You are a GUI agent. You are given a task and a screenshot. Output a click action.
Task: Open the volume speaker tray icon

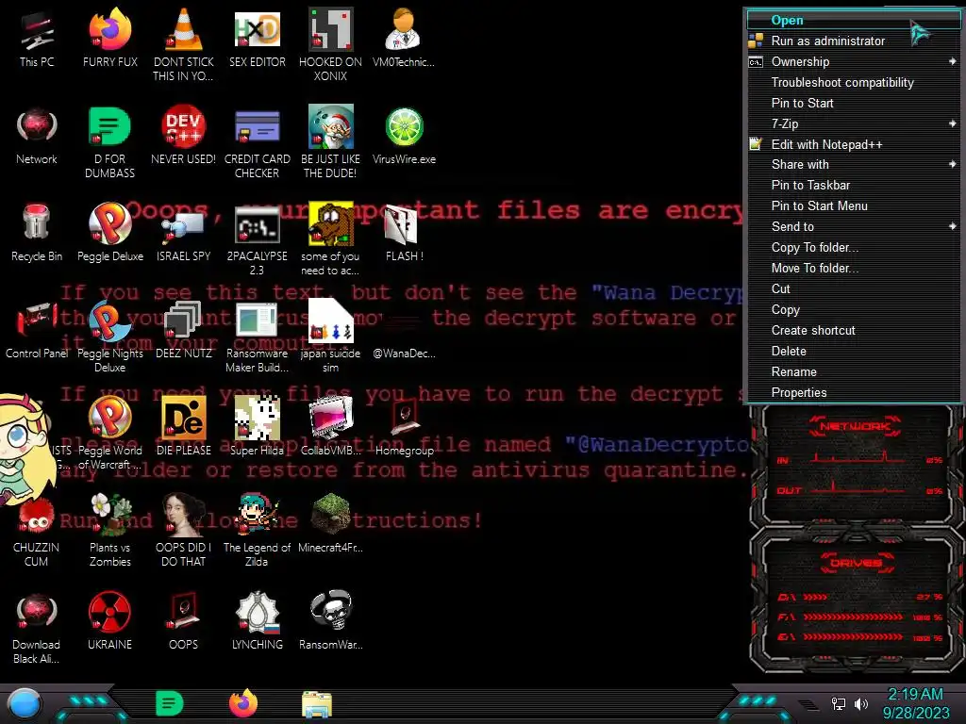pyautogui.click(x=861, y=703)
